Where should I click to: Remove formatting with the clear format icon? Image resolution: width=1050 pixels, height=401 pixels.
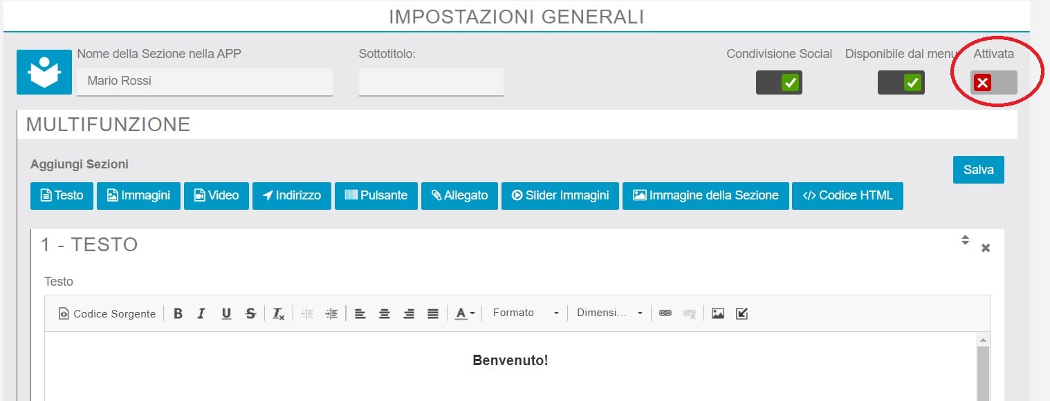point(278,313)
